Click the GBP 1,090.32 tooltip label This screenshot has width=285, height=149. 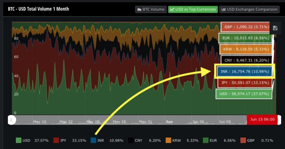point(245,27)
